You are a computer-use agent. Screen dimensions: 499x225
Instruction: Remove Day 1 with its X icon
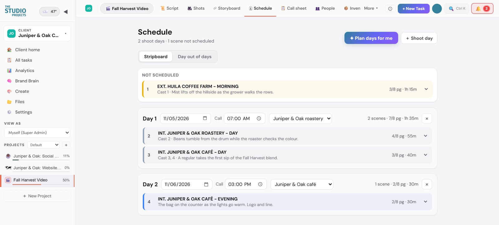(427, 118)
